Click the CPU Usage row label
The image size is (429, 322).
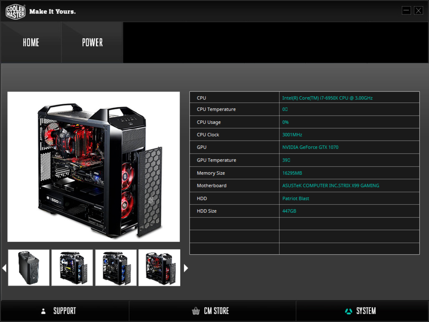pos(209,122)
